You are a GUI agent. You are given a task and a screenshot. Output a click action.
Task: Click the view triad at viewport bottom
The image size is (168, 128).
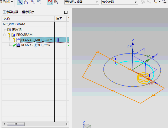pyautogui.click(x=87, y=125)
